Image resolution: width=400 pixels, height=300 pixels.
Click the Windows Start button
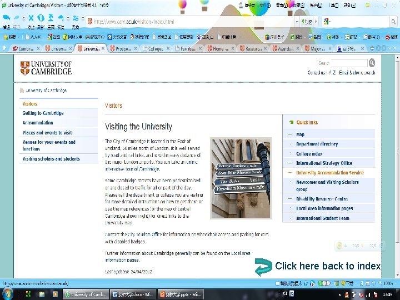[x=7, y=294]
